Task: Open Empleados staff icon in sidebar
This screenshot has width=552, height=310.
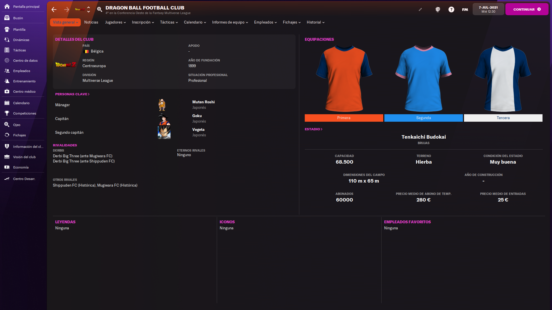Action: pos(7,71)
